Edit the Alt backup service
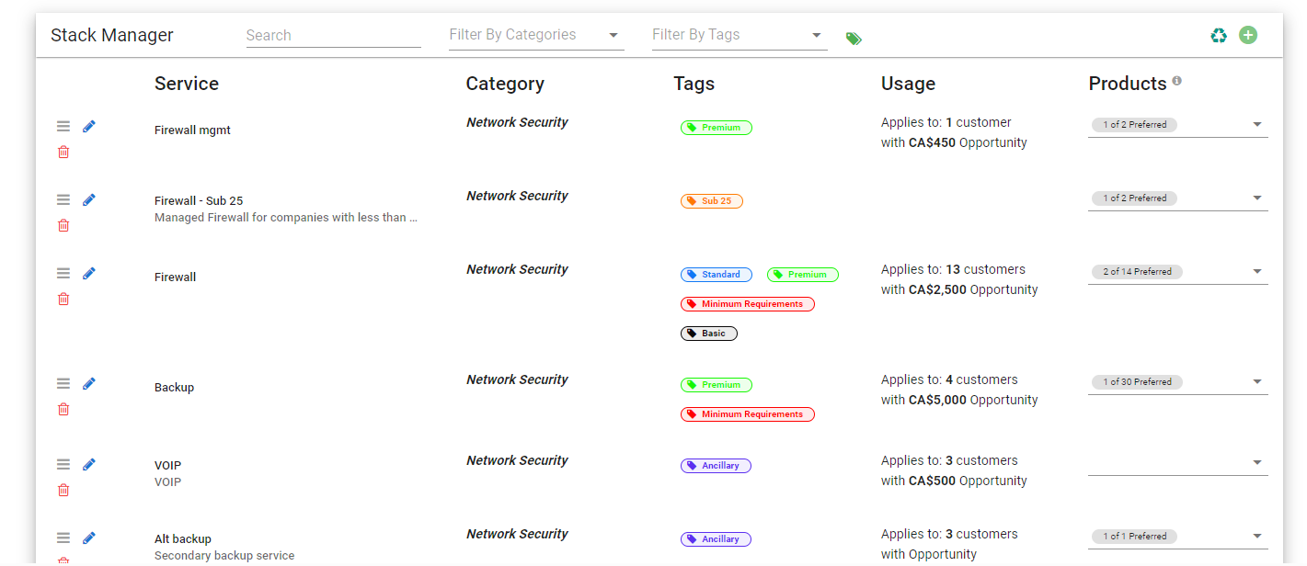Screen dimensions: 1307x566 [x=89, y=538]
